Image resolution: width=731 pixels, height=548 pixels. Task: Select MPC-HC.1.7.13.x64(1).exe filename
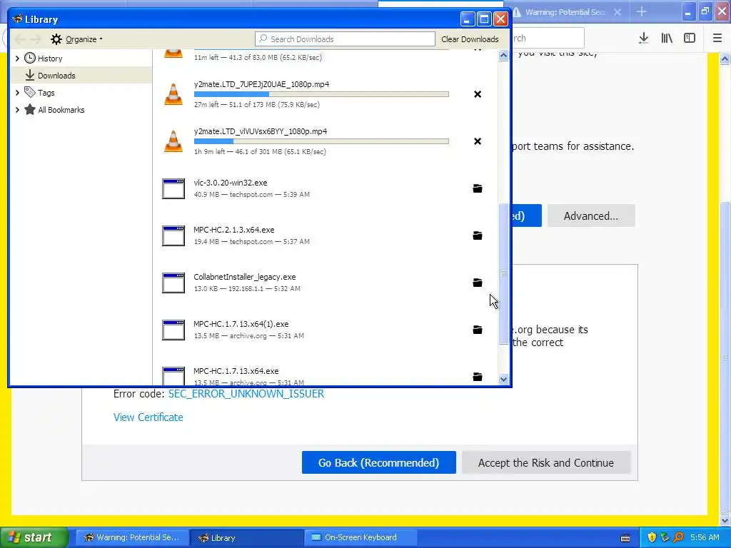(x=241, y=324)
